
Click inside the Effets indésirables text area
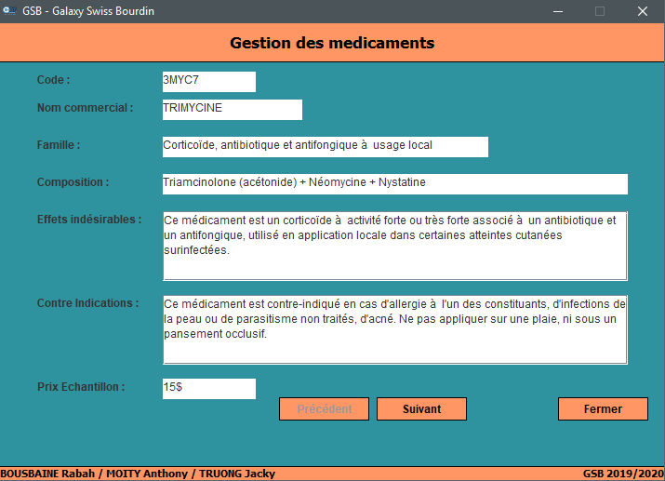394,246
